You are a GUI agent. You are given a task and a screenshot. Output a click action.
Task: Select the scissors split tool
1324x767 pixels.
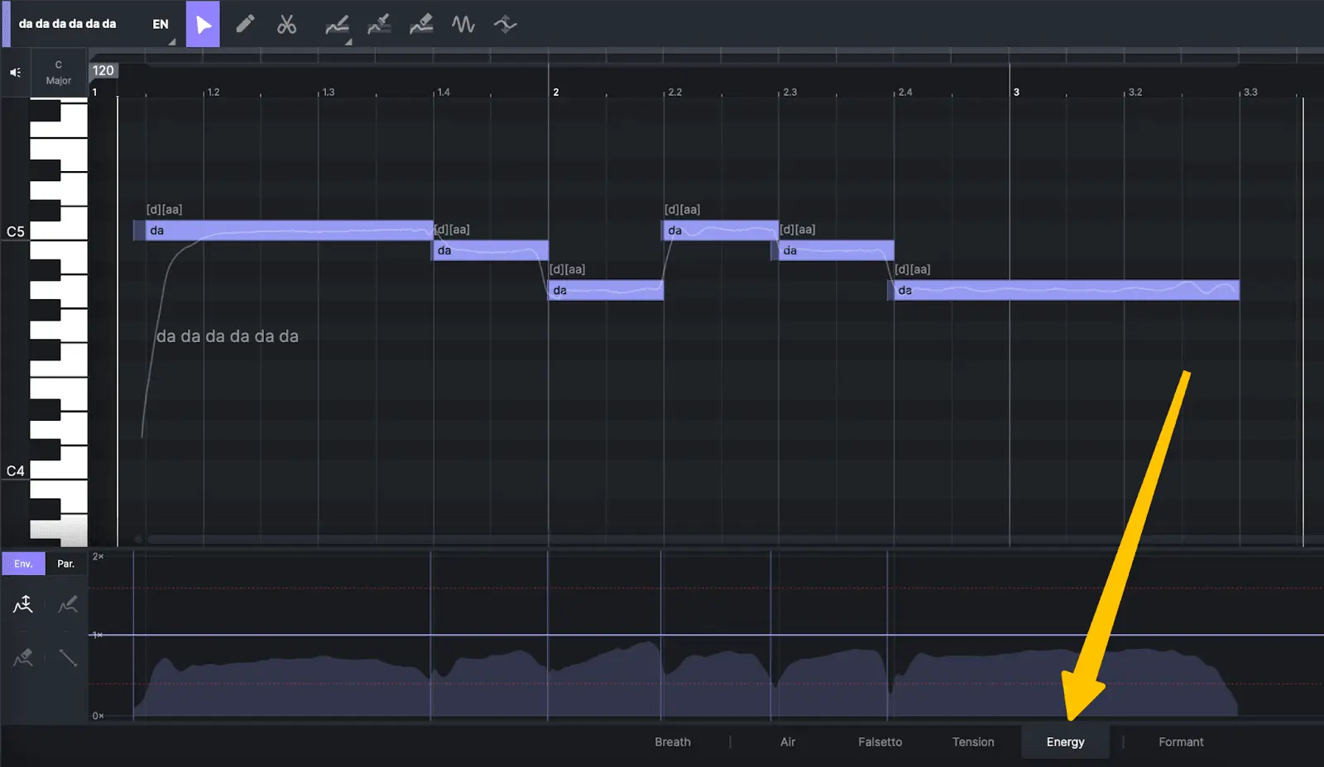tap(286, 24)
